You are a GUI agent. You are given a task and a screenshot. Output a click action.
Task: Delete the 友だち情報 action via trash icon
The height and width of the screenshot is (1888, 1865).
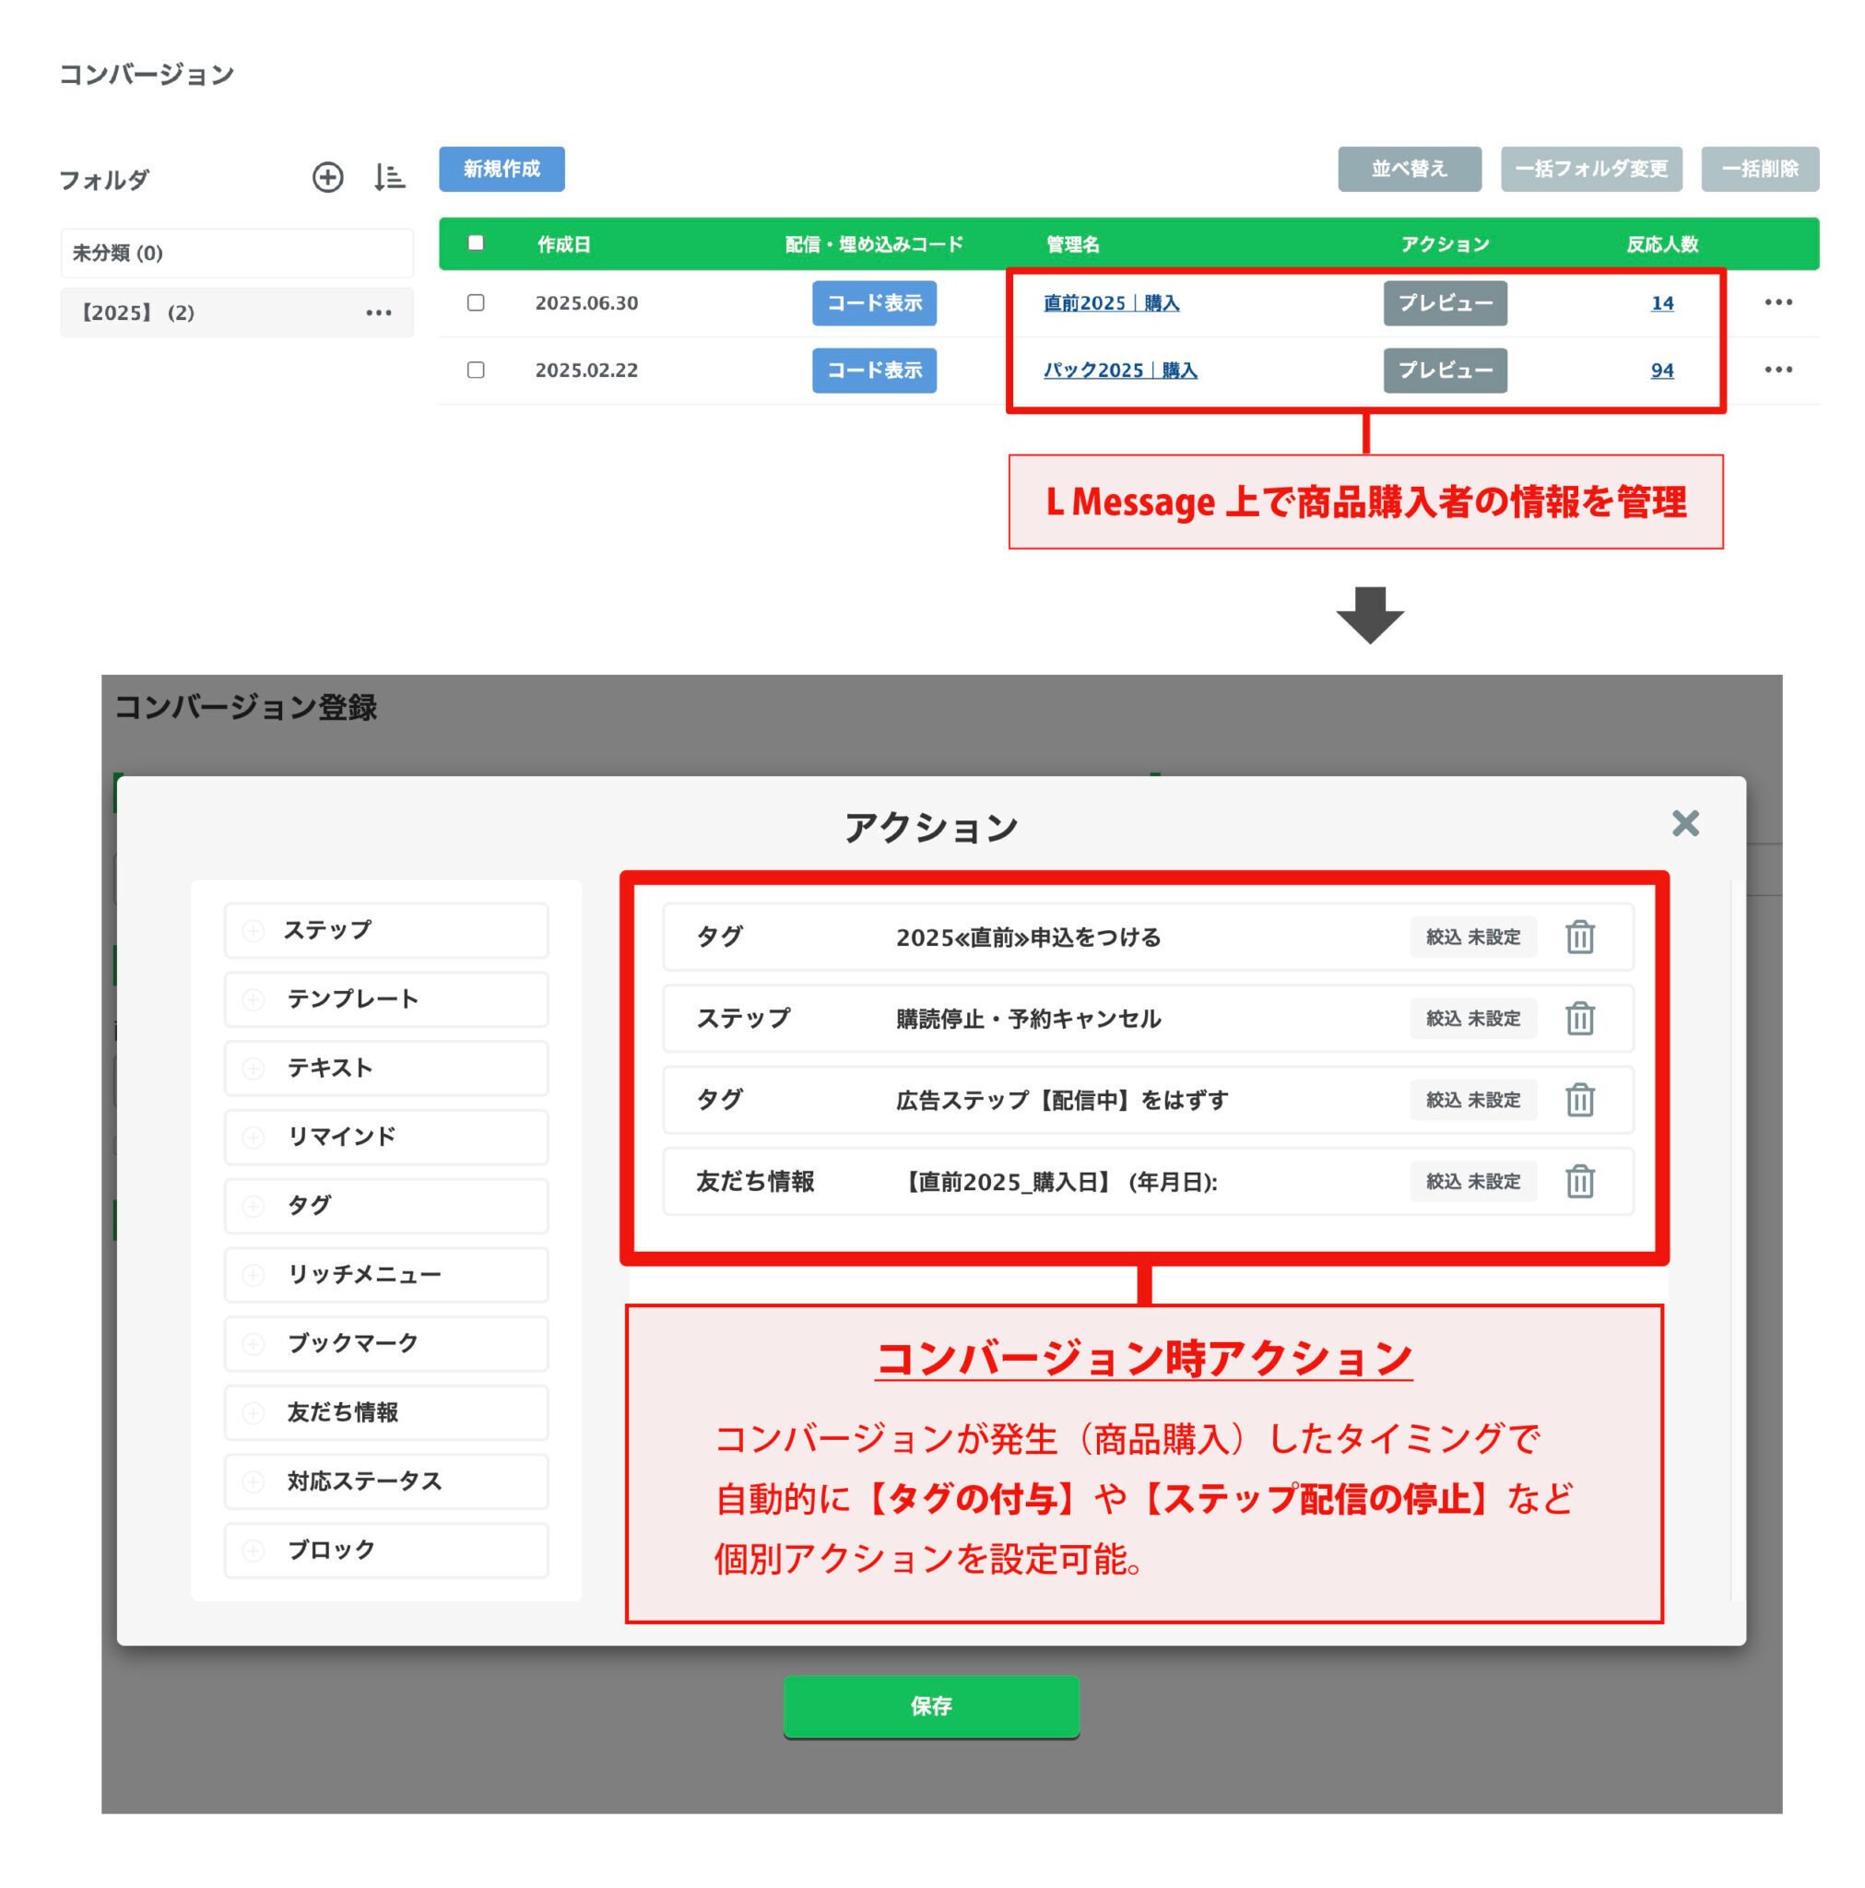1580,1183
